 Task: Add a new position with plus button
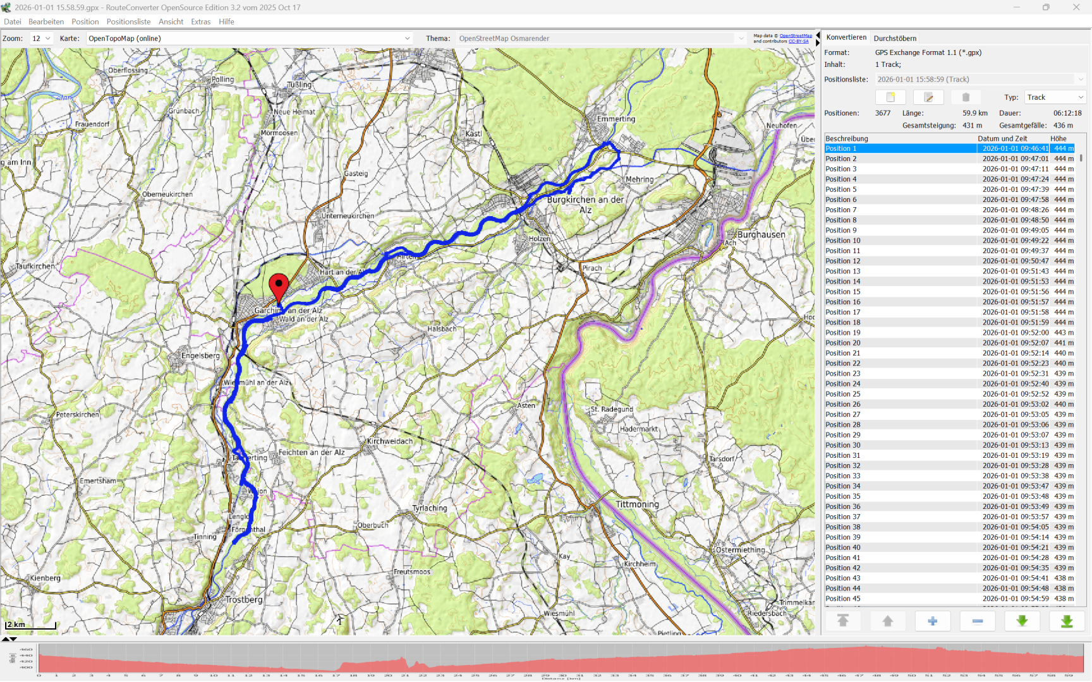pos(932,621)
